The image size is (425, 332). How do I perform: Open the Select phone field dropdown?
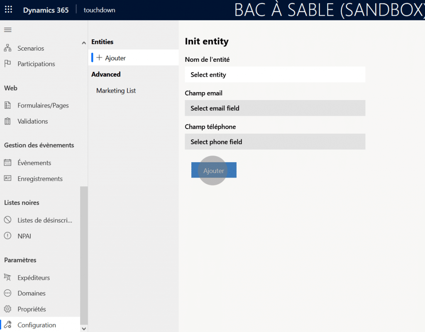click(275, 142)
